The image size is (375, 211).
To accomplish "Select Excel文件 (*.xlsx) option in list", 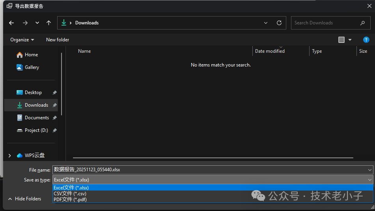I will tap(71, 188).
